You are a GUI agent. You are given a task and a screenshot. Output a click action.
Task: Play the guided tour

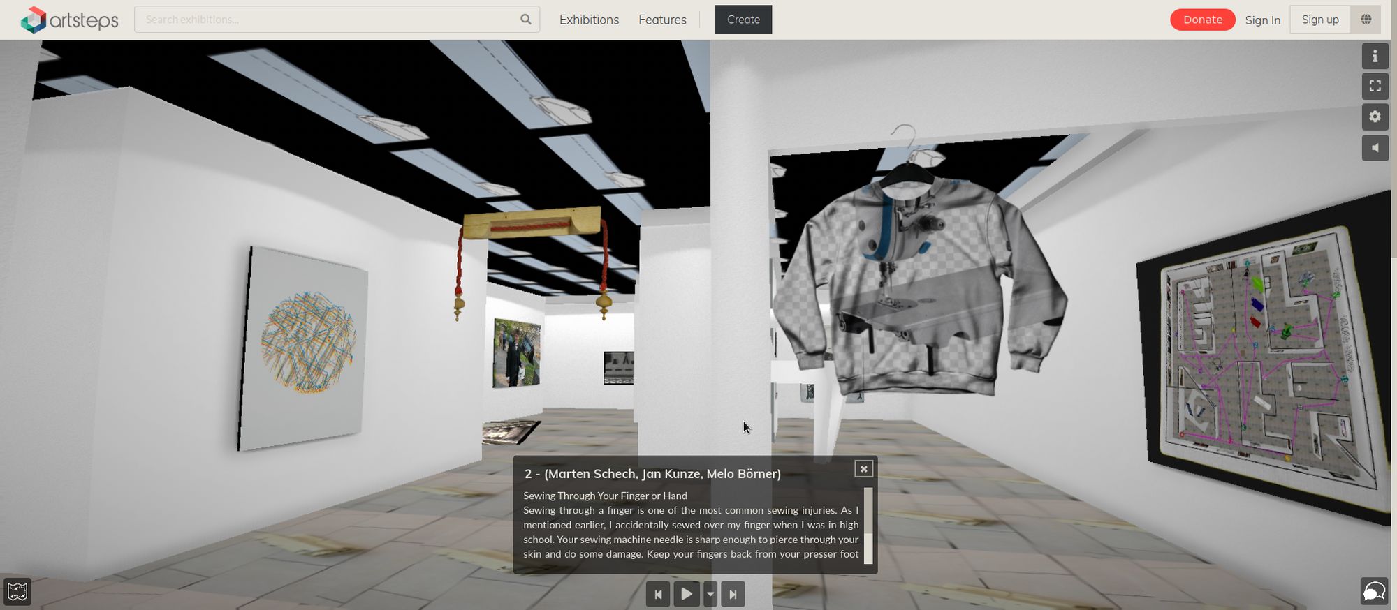[686, 594]
